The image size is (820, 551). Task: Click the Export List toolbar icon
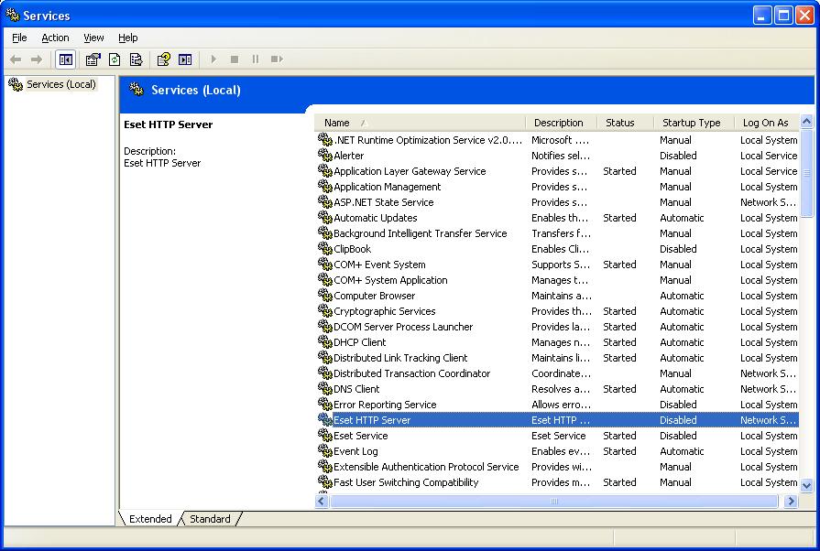pyautogui.click(x=136, y=59)
